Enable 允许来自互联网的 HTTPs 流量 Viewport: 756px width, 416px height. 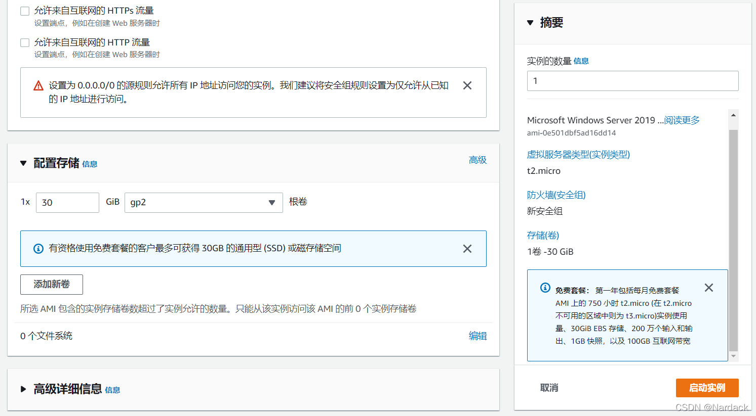pyautogui.click(x=24, y=10)
